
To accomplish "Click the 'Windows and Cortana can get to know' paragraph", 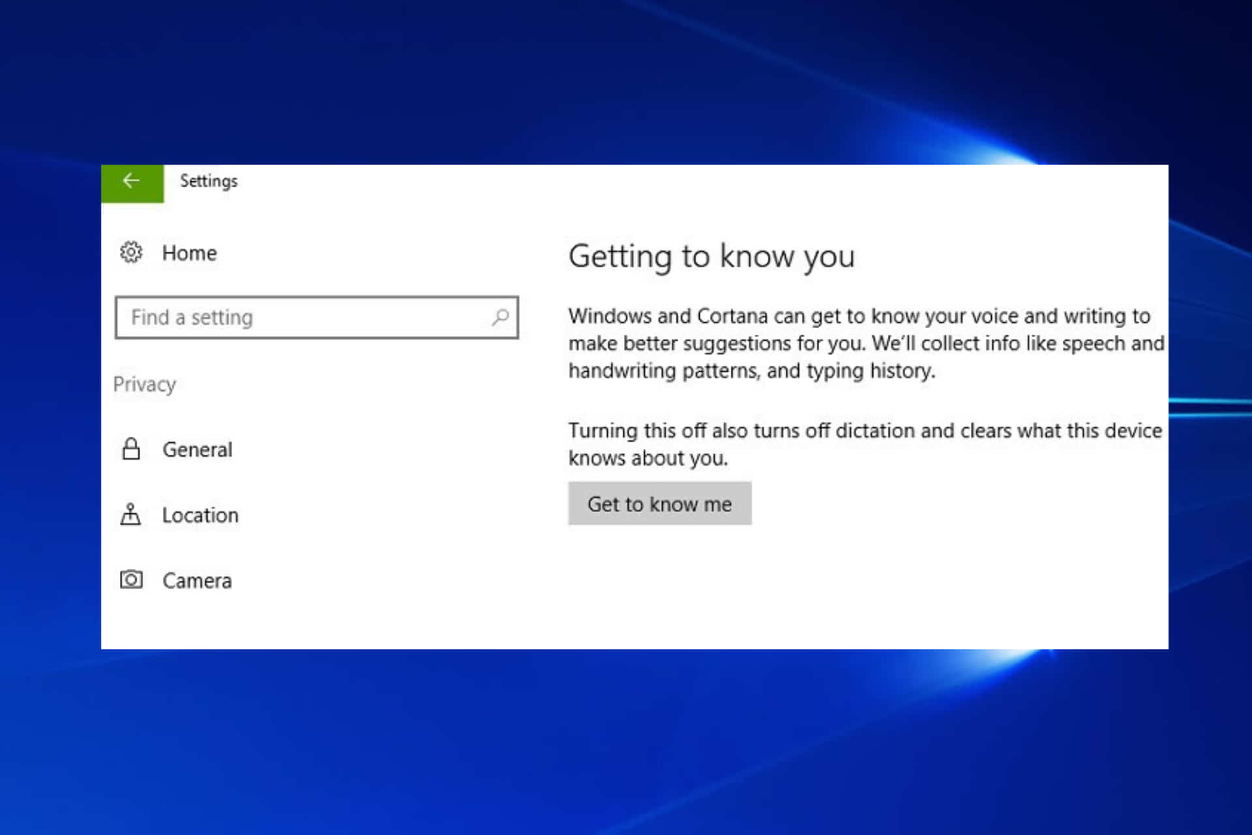I will point(866,343).
